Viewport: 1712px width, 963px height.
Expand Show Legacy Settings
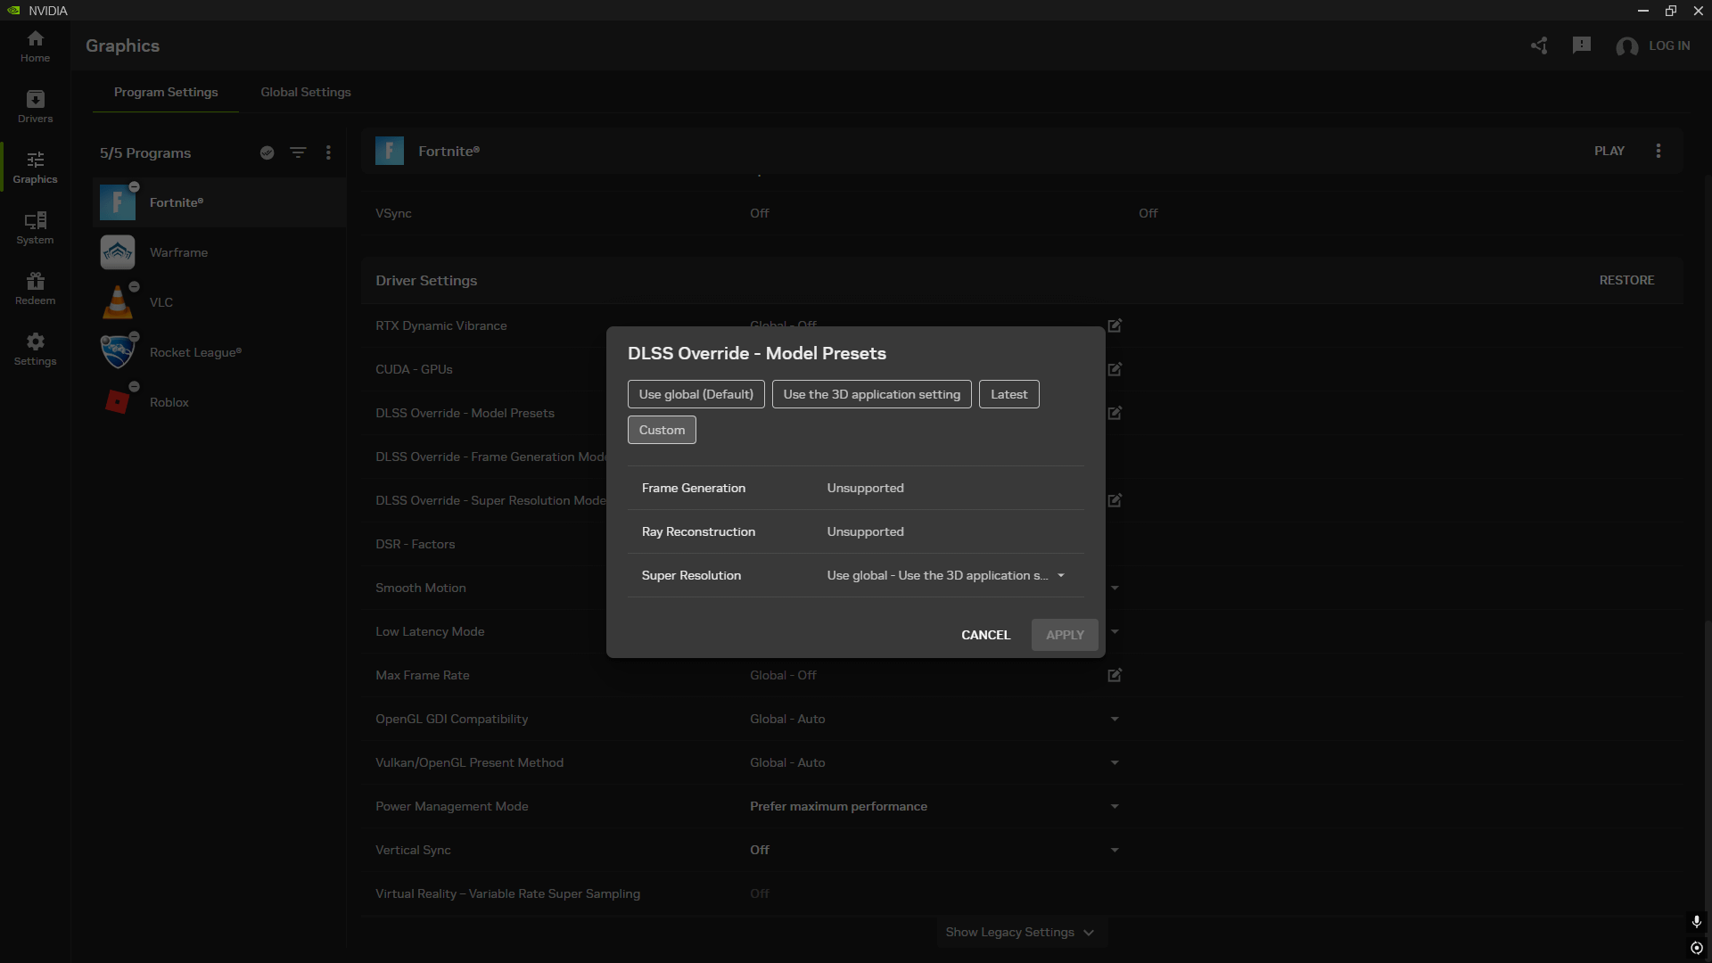coord(1020,932)
